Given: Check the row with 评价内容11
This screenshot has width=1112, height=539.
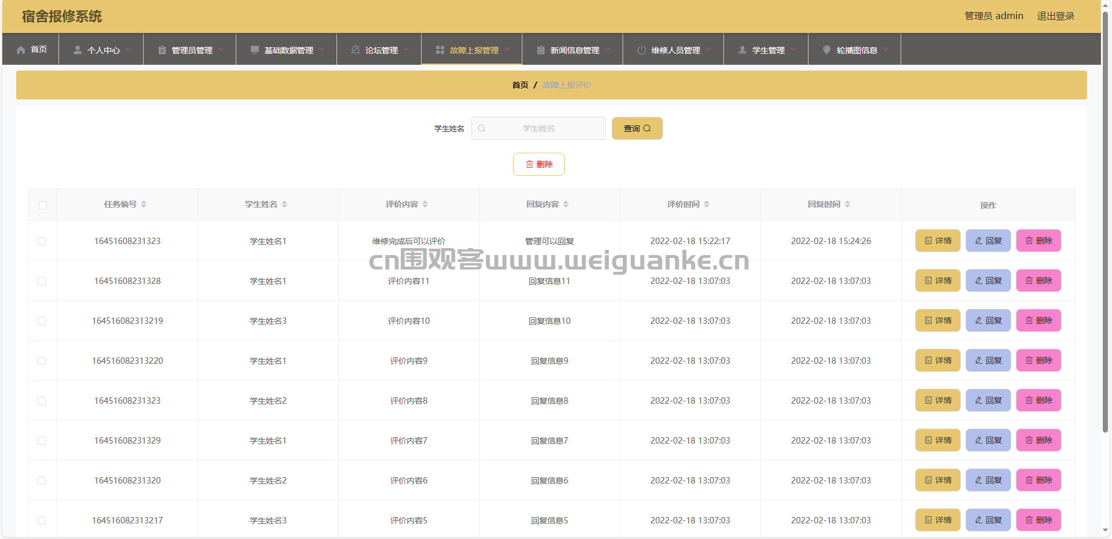Looking at the screenshot, I should [x=42, y=281].
